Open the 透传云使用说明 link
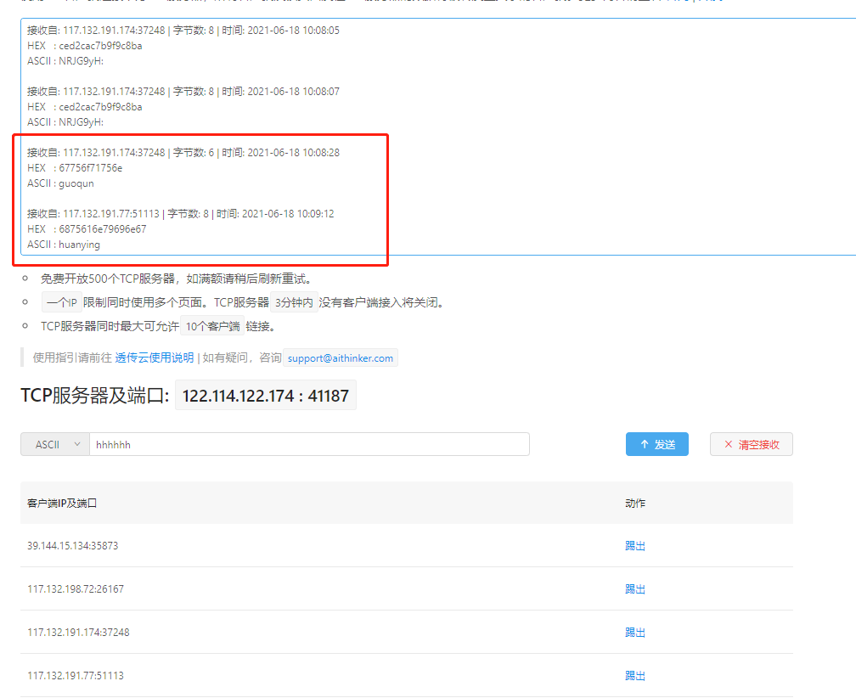 coord(154,358)
